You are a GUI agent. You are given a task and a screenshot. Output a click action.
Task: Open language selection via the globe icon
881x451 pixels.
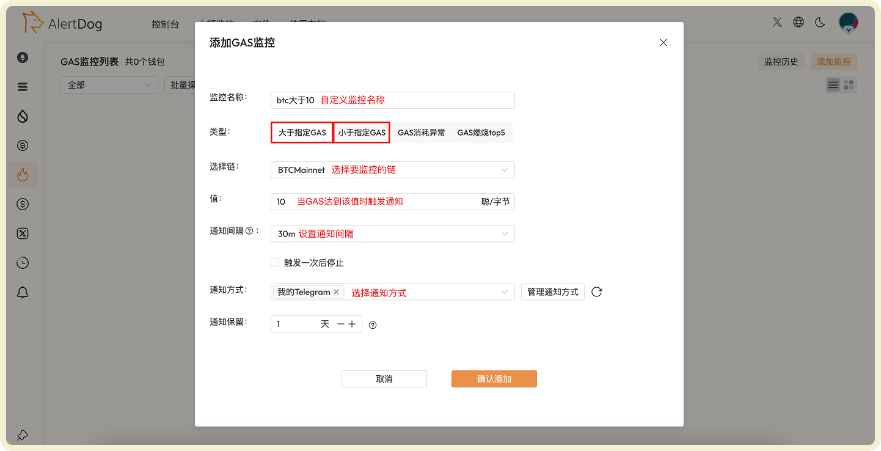click(x=799, y=22)
